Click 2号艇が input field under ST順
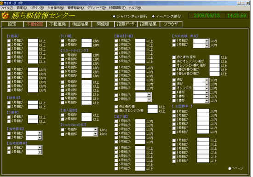 click(x=86, y=45)
